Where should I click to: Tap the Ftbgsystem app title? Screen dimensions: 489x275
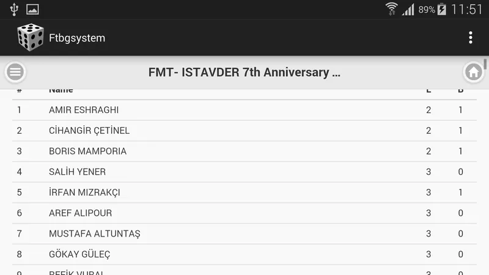77,38
